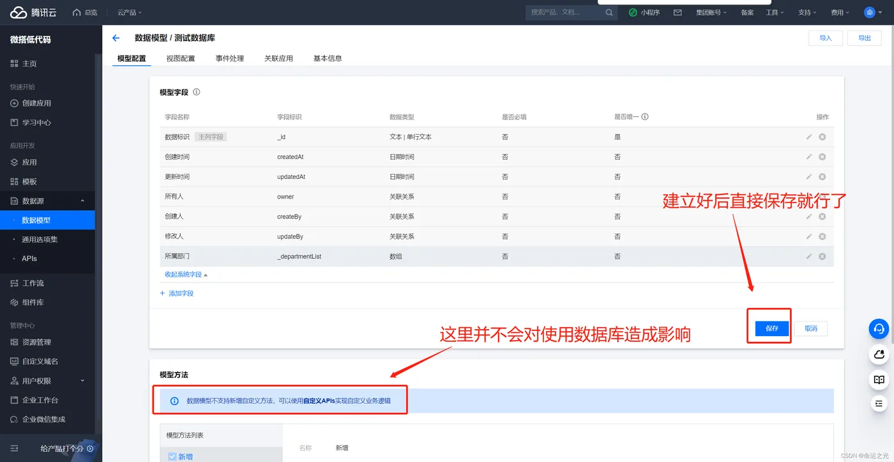The width and height of the screenshot is (894, 462).
Task: Delete the updatedAt field row
Action: click(x=822, y=176)
